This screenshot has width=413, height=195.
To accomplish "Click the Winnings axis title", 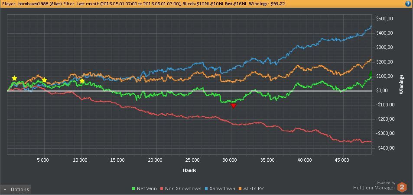I will click(x=402, y=84).
